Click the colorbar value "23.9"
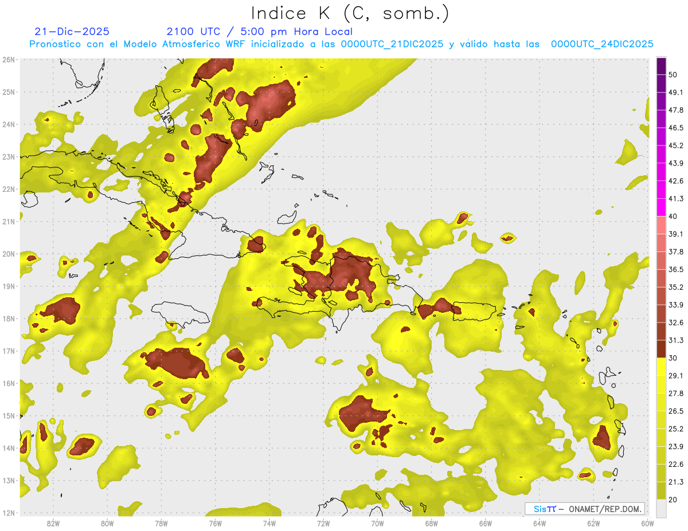This screenshot has width=688, height=531. (x=676, y=447)
